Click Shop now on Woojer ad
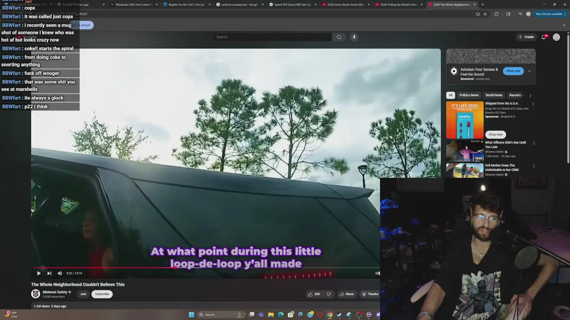Viewport: 570px width, 320px height. (513, 71)
